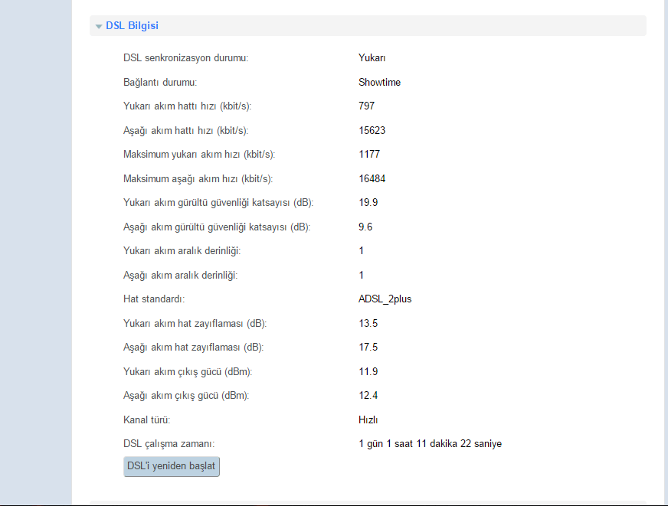The height and width of the screenshot is (506, 668).
Task: Select maximum downstream rate value 16484
Action: (372, 178)
